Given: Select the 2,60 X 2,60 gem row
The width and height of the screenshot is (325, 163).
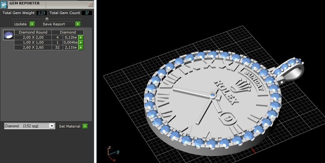Looking at the screenshot, I should tap(49, 47).
